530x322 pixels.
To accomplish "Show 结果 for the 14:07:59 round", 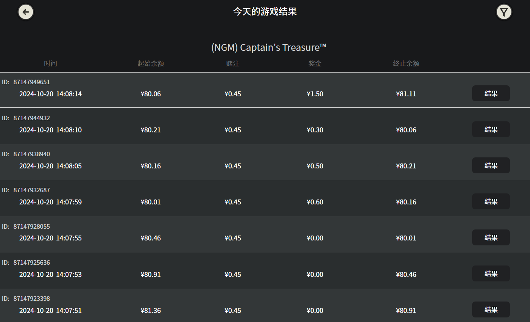I will [491, 201].
